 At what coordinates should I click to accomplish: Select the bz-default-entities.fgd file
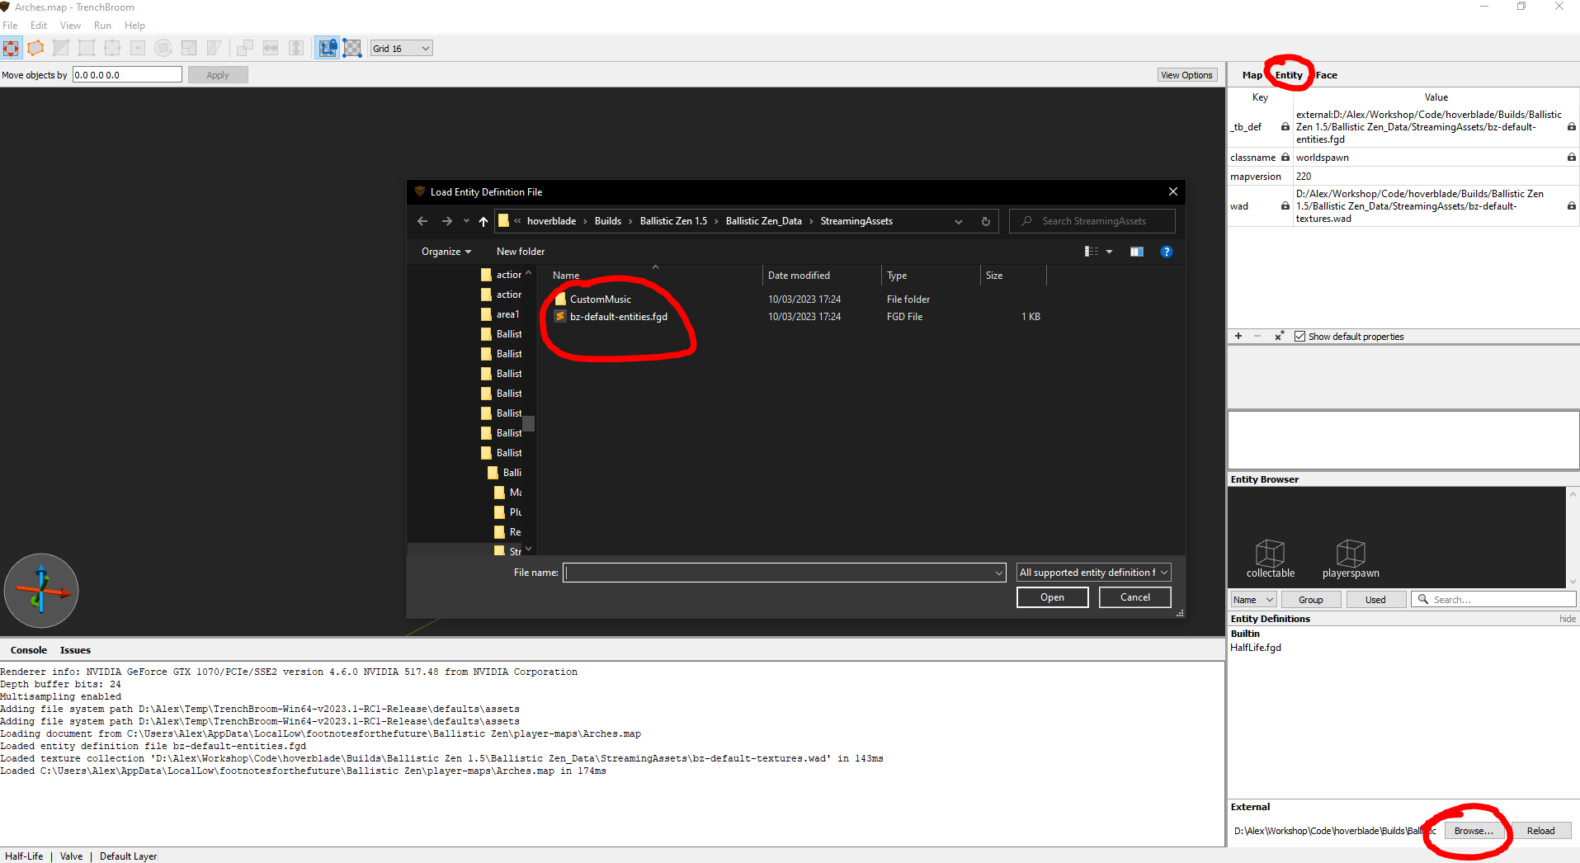click(x=618, y=317)
